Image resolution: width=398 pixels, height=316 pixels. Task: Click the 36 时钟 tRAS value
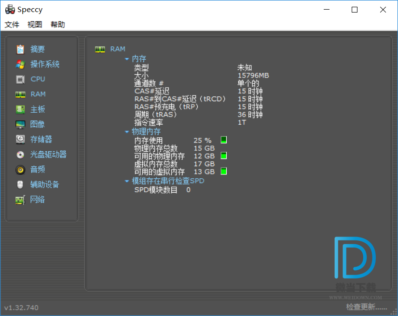pos(250,115)
